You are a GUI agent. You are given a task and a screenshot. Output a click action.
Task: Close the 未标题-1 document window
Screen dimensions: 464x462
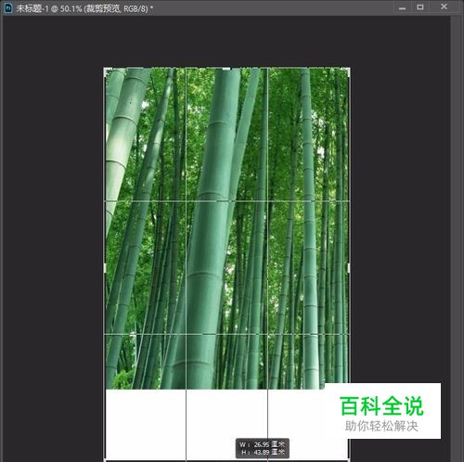point(444,6)
